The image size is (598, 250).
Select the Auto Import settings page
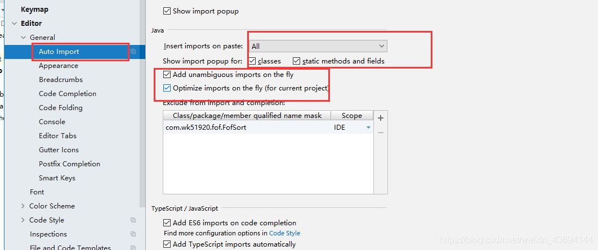59,51
